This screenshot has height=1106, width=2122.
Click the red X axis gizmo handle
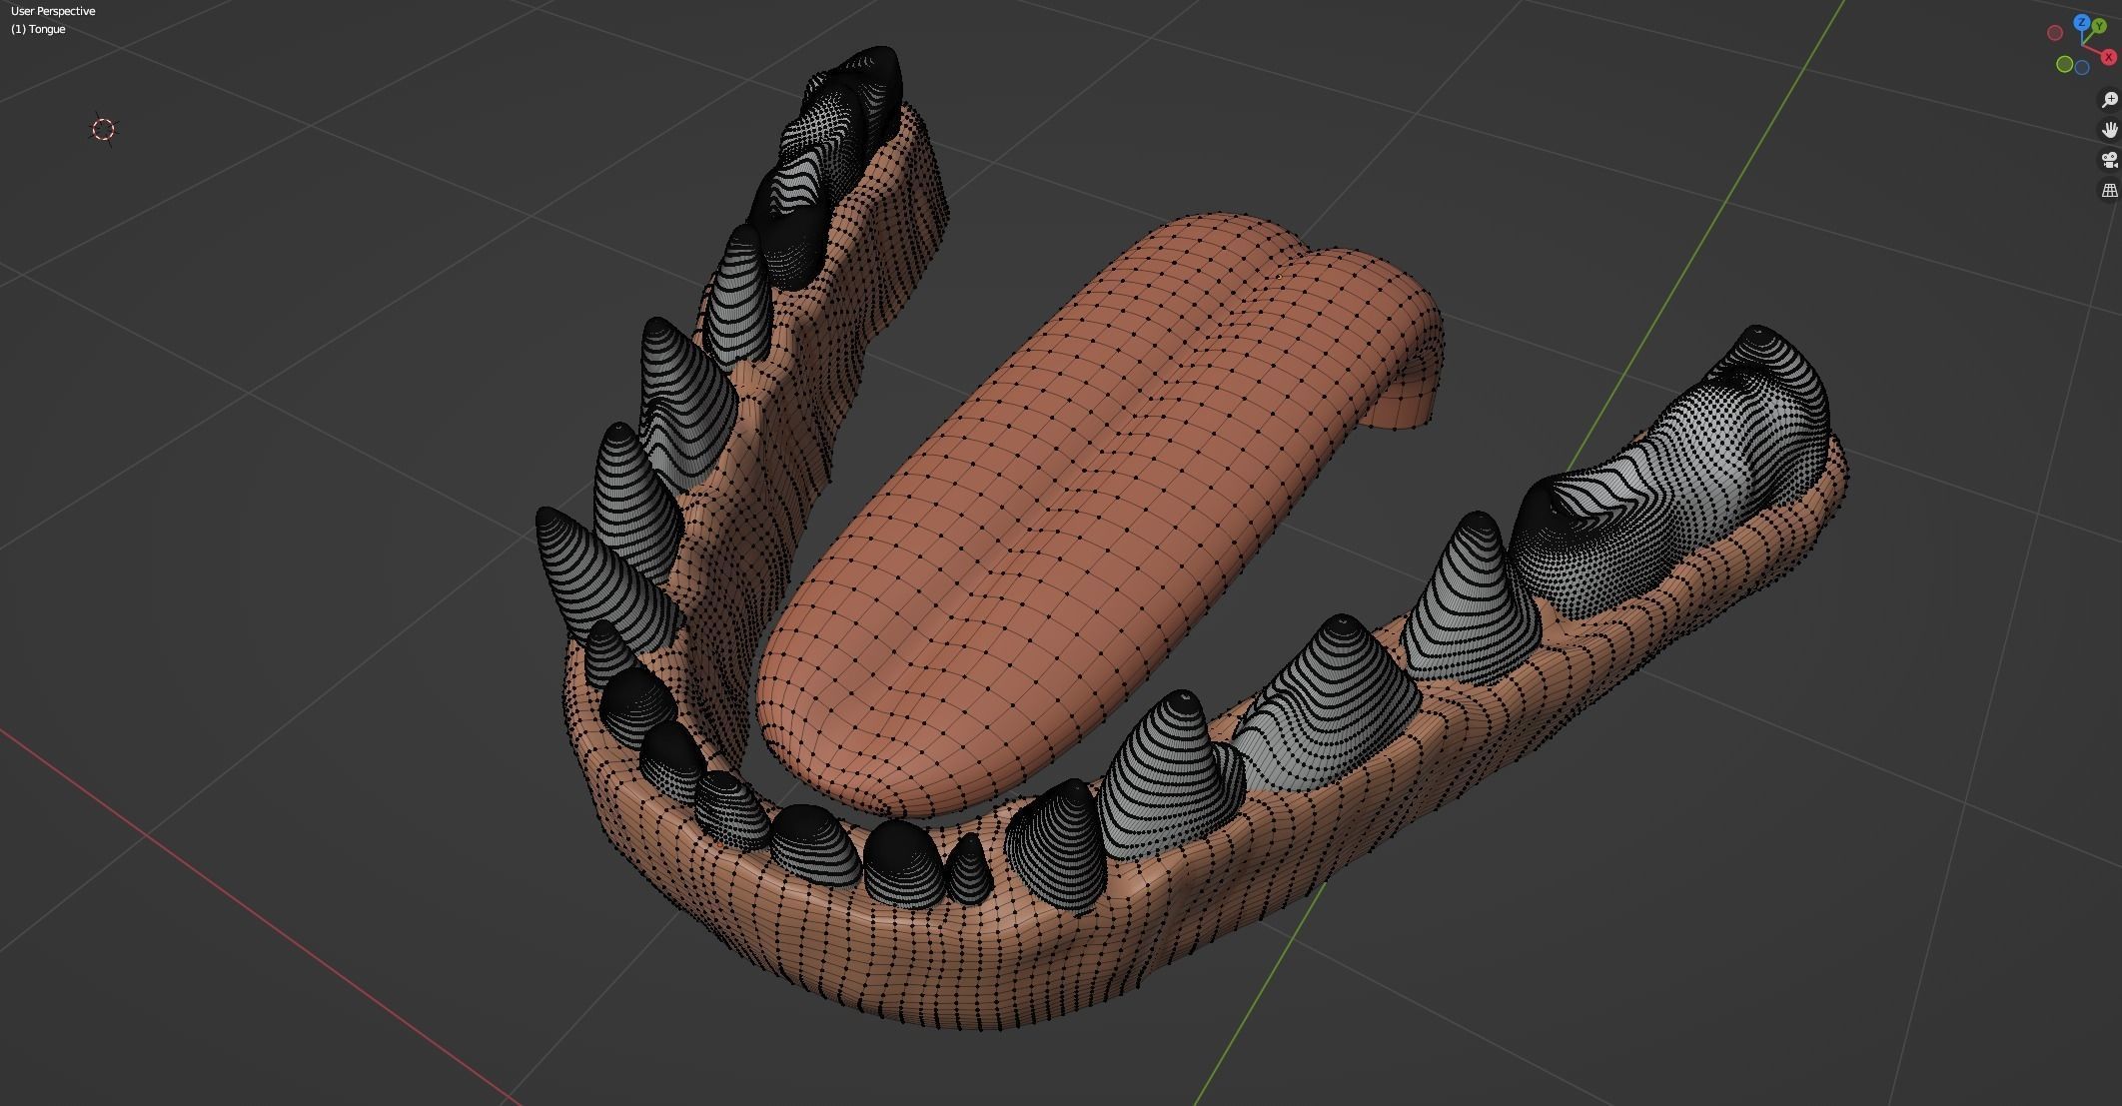click(x=2109, y=58)
